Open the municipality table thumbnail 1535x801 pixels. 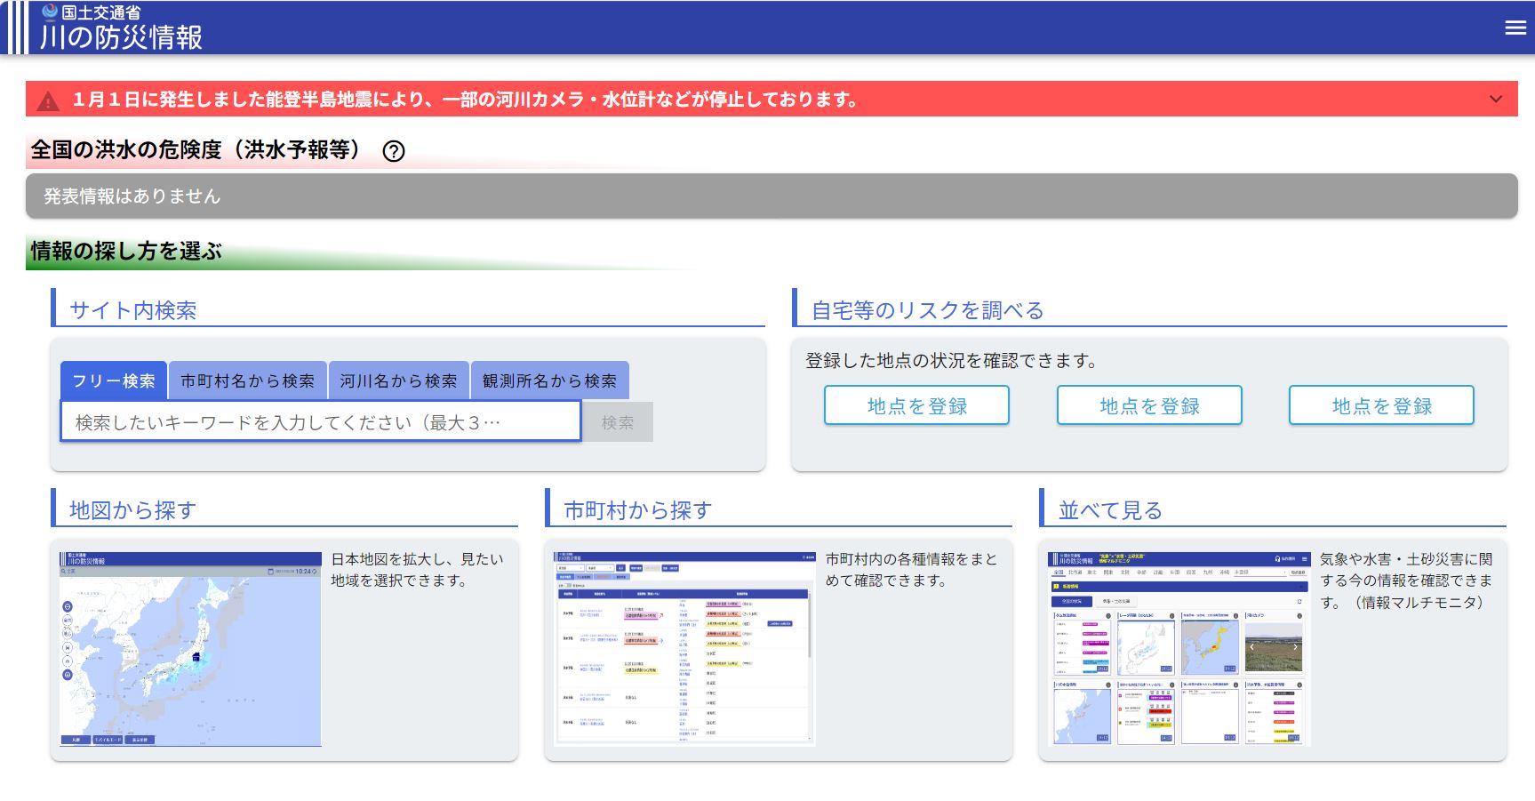(x=684, y=649)
